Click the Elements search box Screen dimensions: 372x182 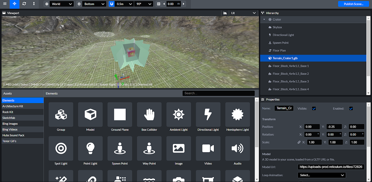click(218, 93)
